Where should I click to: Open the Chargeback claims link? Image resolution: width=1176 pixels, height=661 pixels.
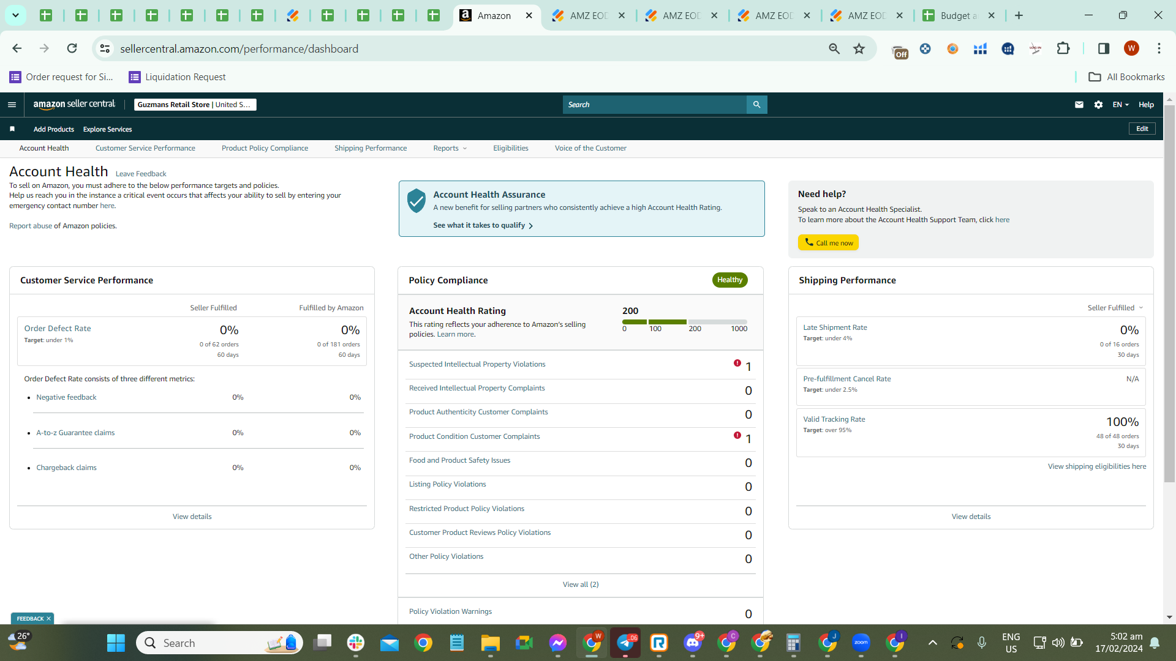click(66, 468)
